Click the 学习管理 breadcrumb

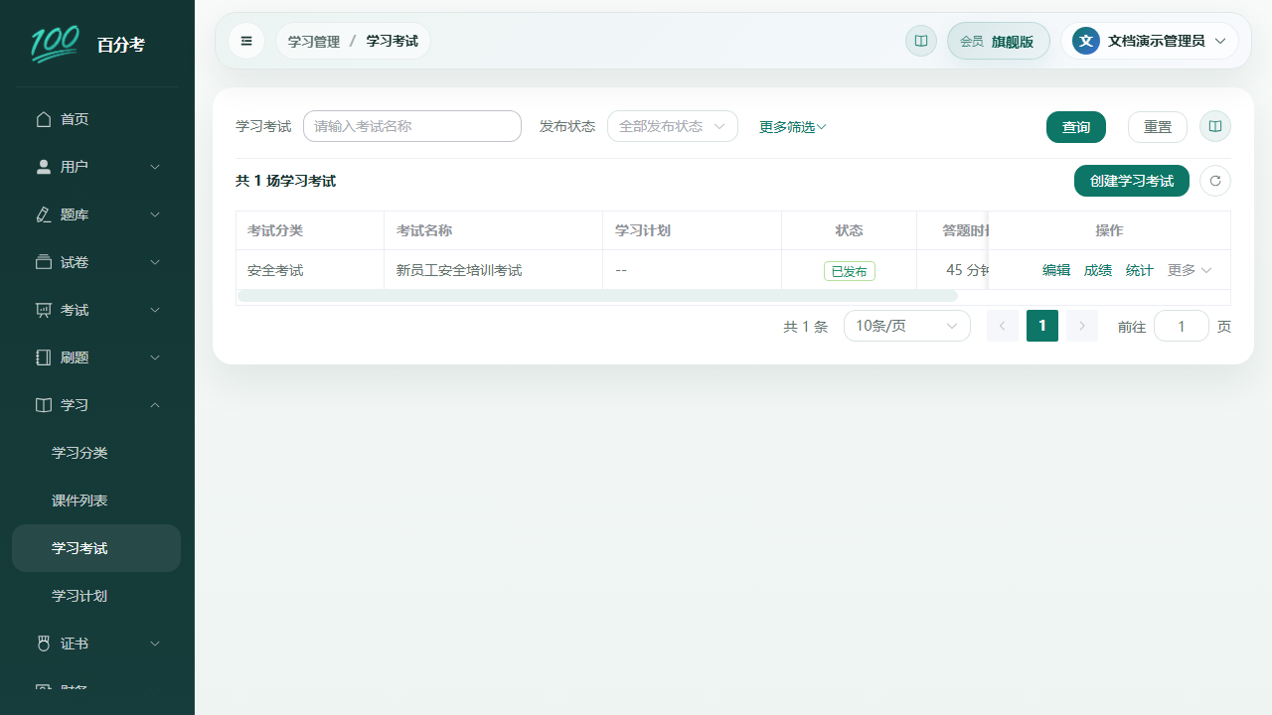[314, 42]
